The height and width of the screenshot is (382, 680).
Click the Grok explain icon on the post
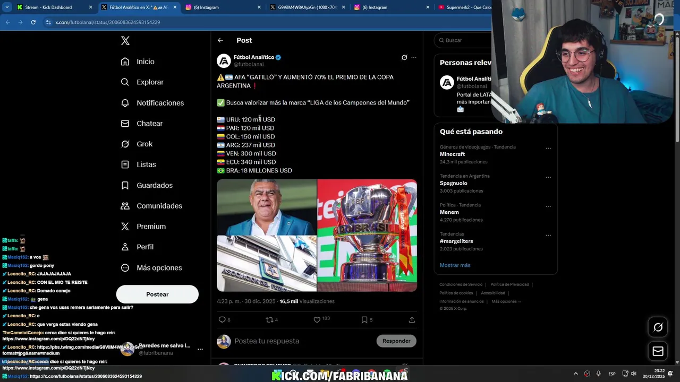(404, 57)
